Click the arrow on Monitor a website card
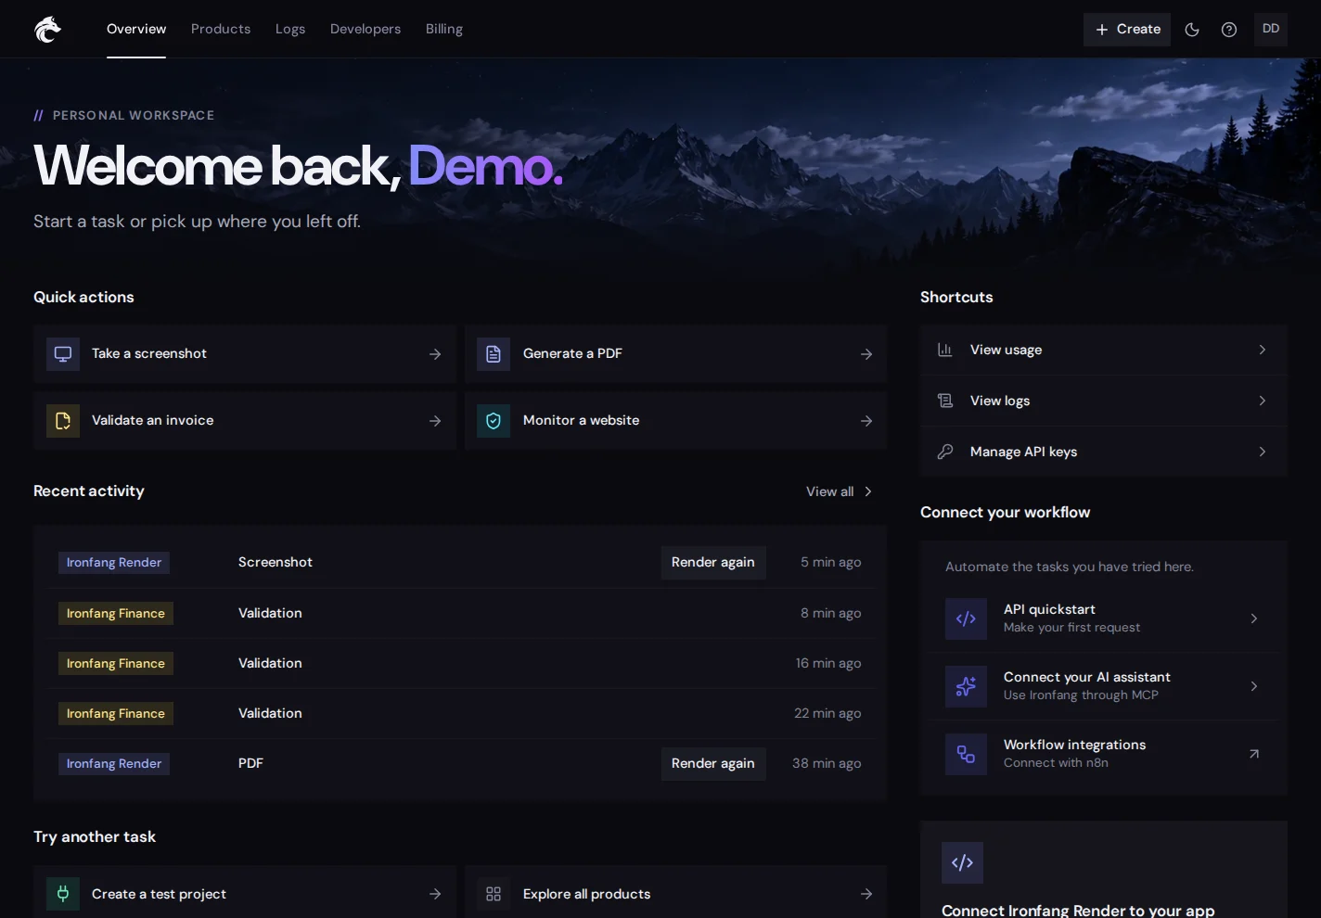Viewport: 1321px width, 918px height. point(866,421)
